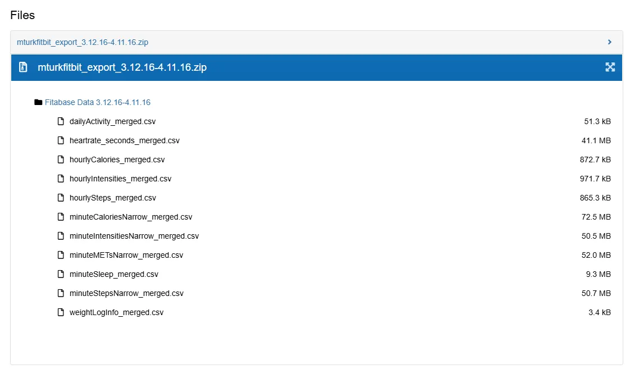Click the zip title in blue header bar

pos(122,67)
